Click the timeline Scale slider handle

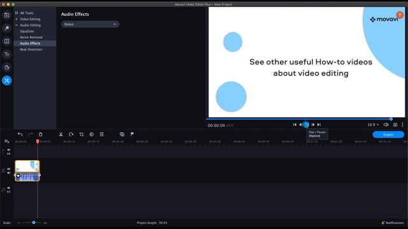point(34,223)
